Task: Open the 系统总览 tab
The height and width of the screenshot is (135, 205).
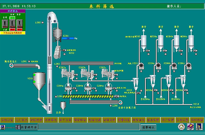Action: coord(7,120)
